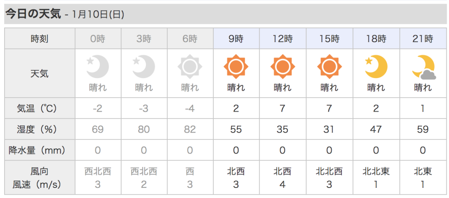Click the grey moon icon at 0時
Image resolution: width=449 pixels, height=198 pixels.
point(97,66)
